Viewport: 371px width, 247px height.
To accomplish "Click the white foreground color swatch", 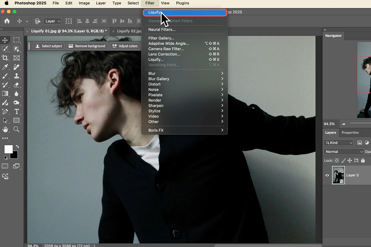I will [8, 149].
